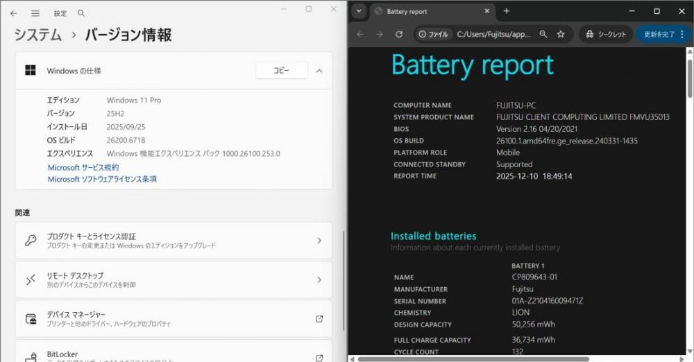Reload the Battery report page
694x362 pixels.
click(x=399, y=34)
